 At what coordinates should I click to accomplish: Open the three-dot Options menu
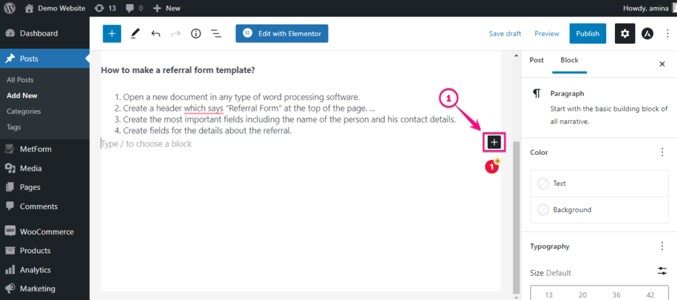(668, 34)
